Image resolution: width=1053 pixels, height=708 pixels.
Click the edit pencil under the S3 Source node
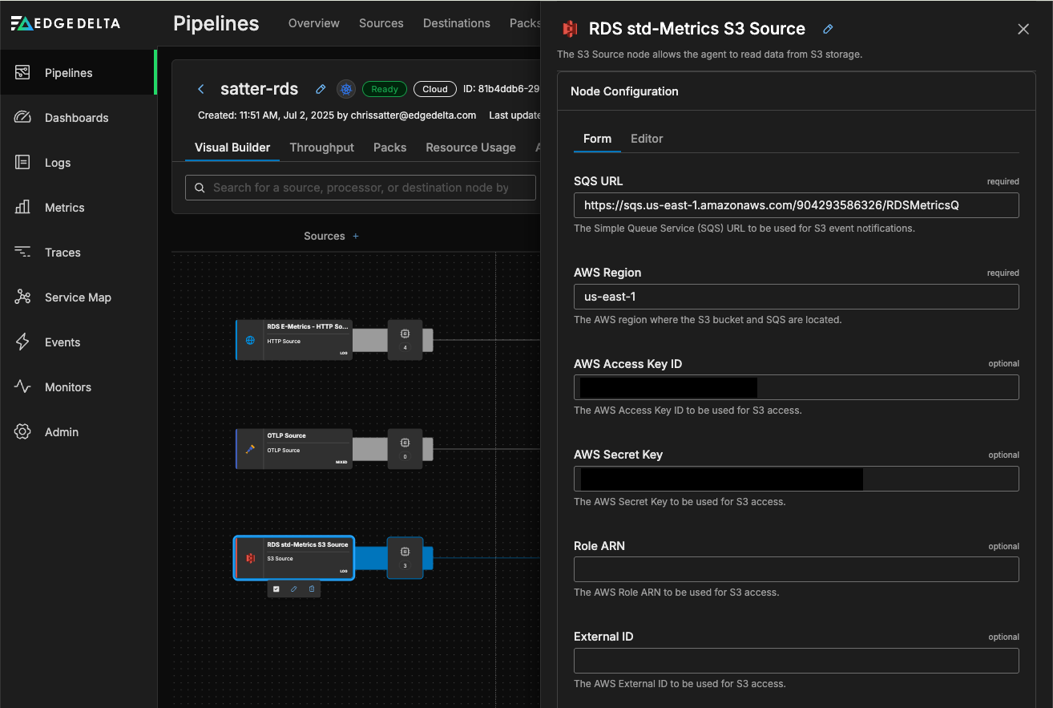[293, 589]
